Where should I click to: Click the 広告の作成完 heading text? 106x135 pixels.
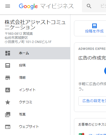point(92,58)
